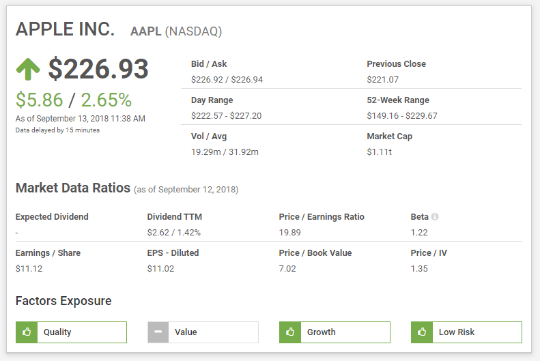This screenshot has height=361, width=540.
Task: Click the Factors Exposure heading
Action: [x=63, y=301]
